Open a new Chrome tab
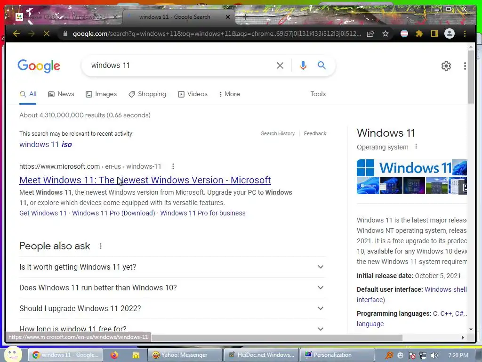 pos(245,17)
